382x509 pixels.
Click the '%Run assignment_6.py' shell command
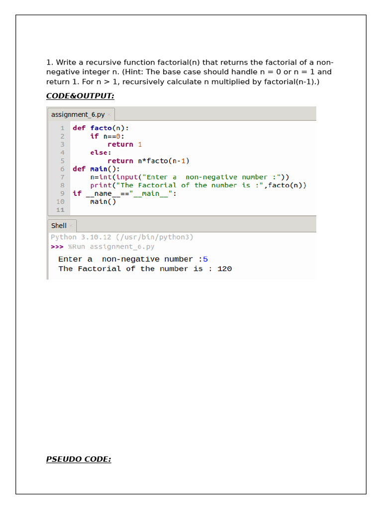[111, 247]
